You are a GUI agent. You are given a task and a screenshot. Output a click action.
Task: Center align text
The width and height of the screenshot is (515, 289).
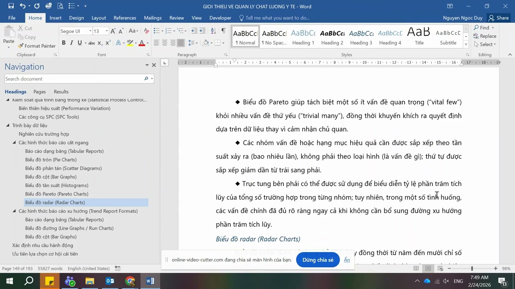[x=165, y=43]
